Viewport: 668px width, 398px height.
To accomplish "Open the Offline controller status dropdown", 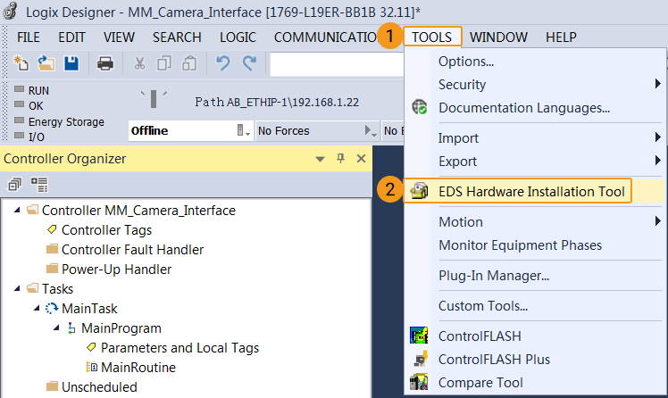I will pos(244,131).
